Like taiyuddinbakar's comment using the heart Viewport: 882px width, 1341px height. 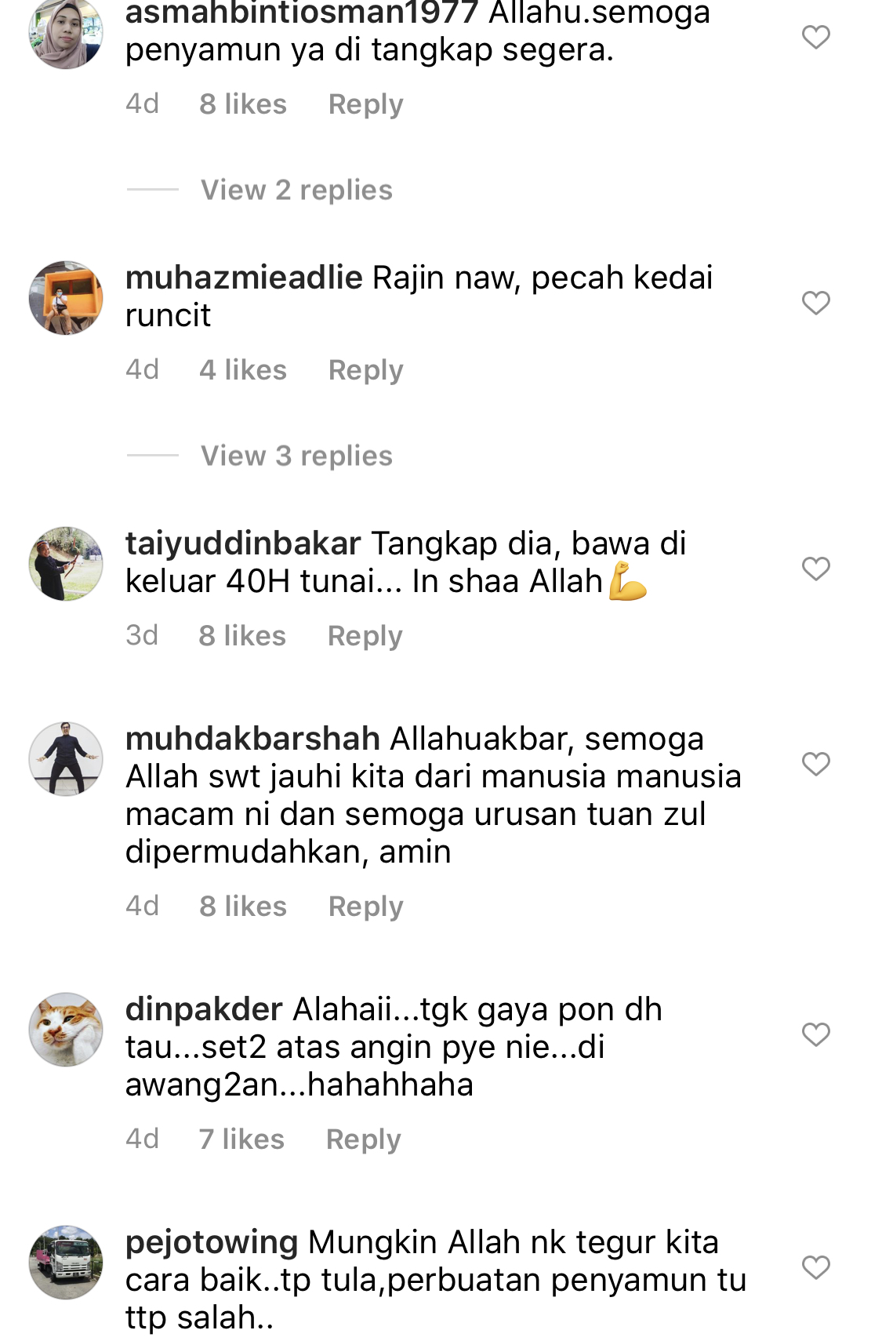pos(815,569)
